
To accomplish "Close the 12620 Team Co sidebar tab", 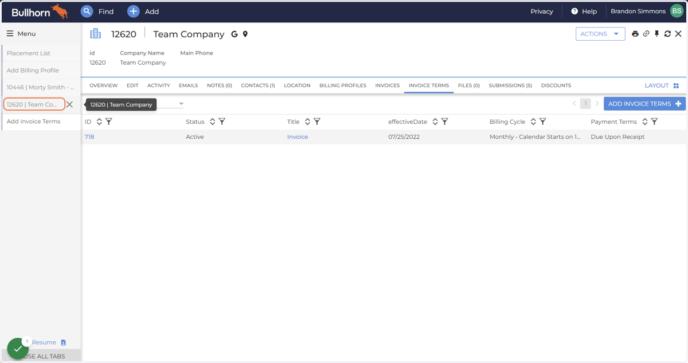I will 69,104.
